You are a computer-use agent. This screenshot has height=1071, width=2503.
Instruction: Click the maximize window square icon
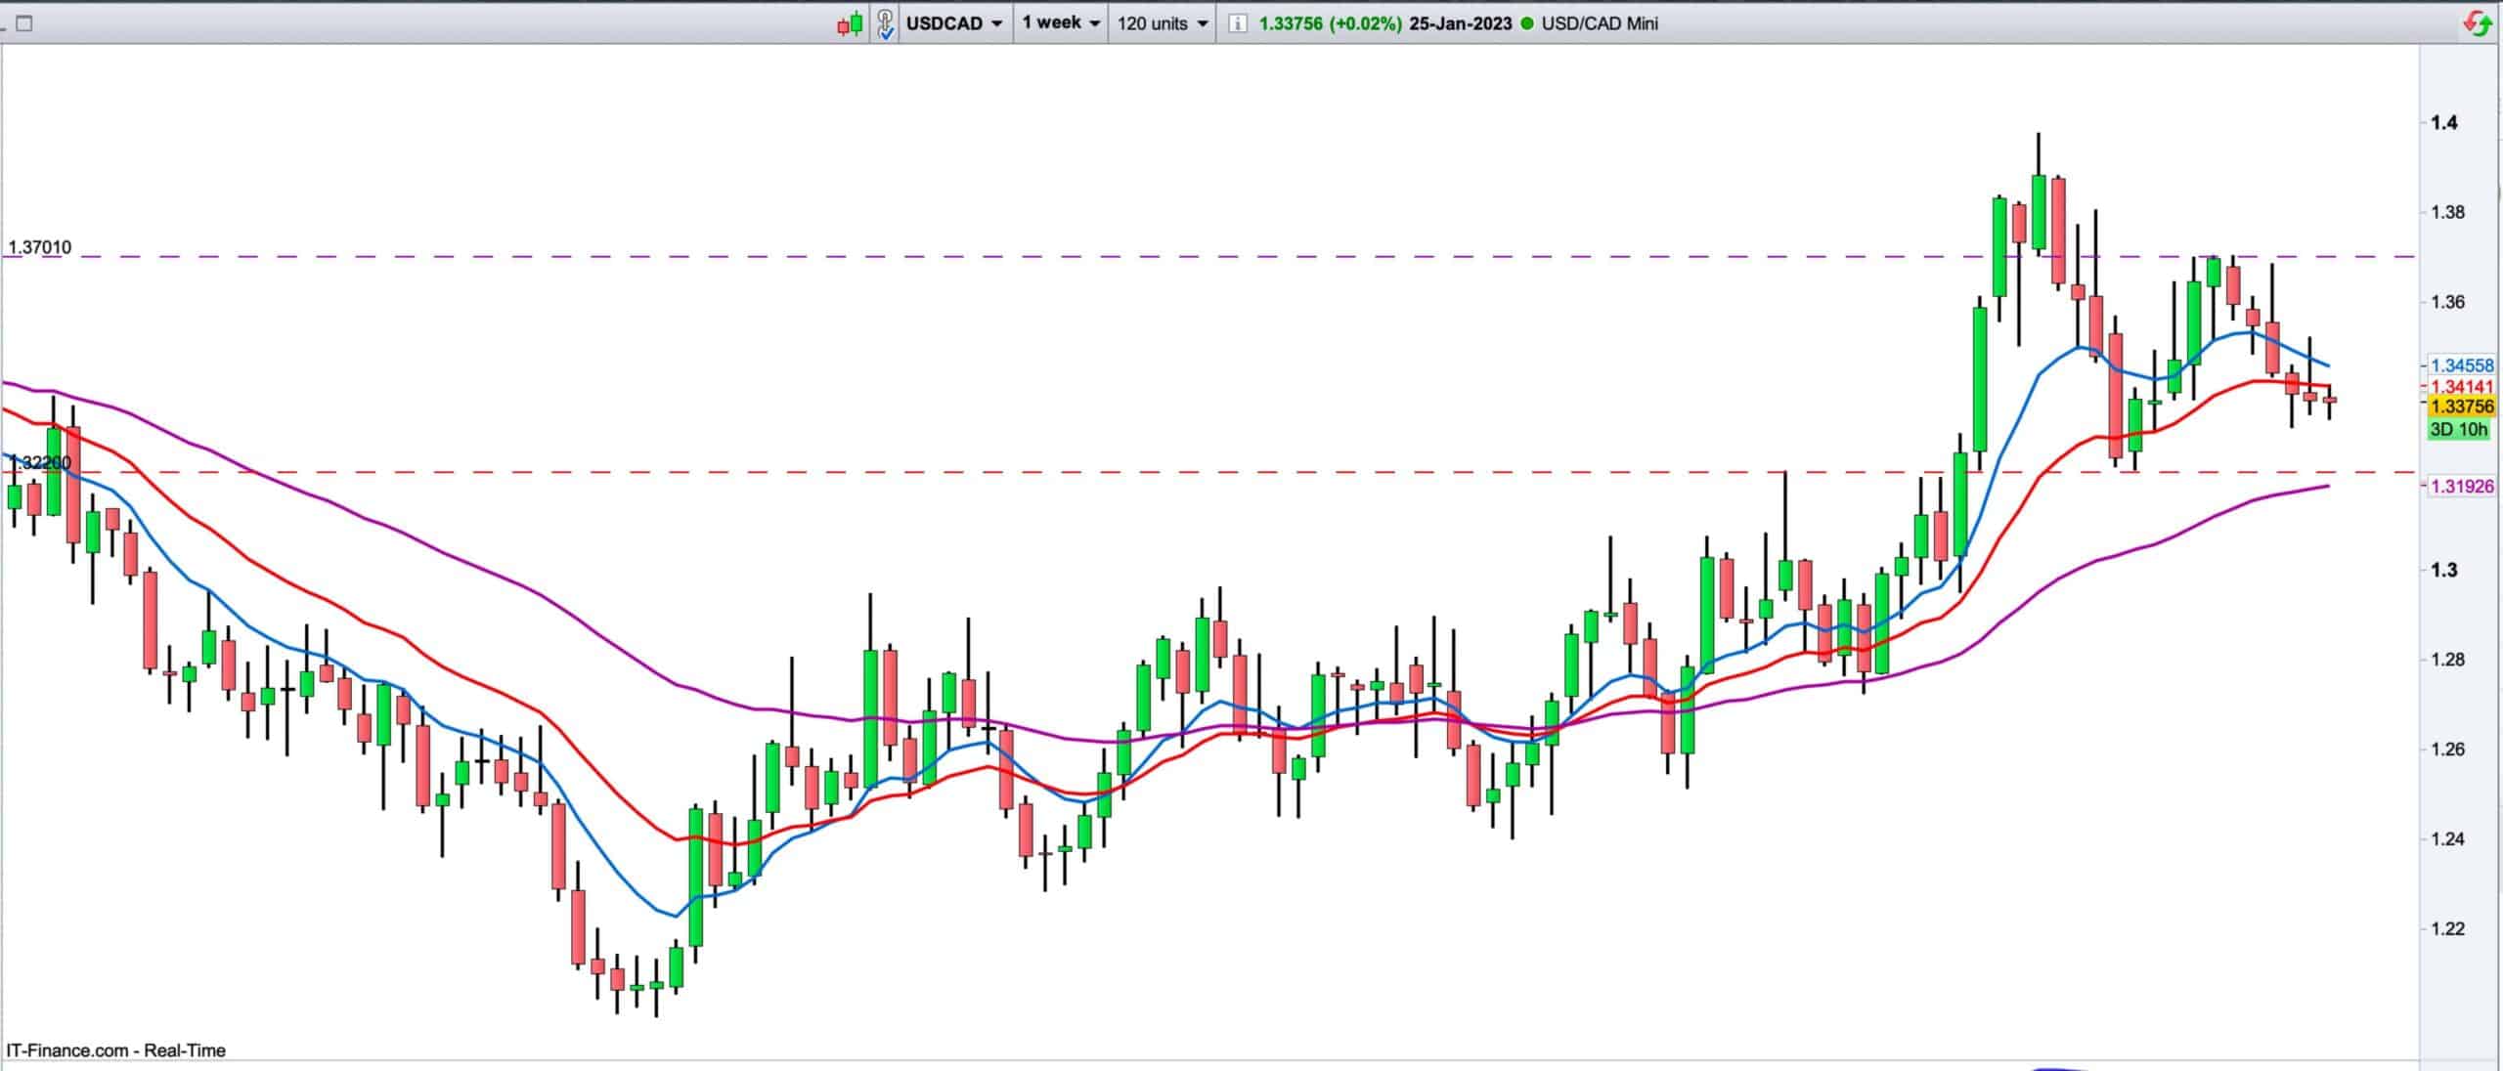pos(24,23)
